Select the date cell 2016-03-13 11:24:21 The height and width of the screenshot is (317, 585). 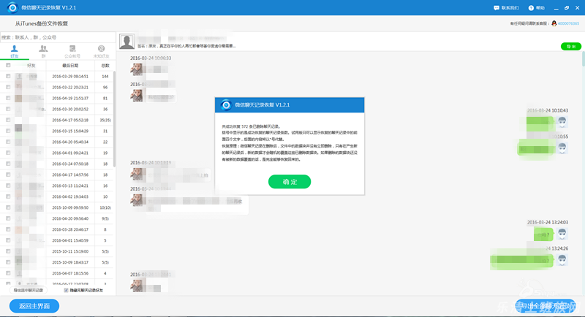coord(70,186)
